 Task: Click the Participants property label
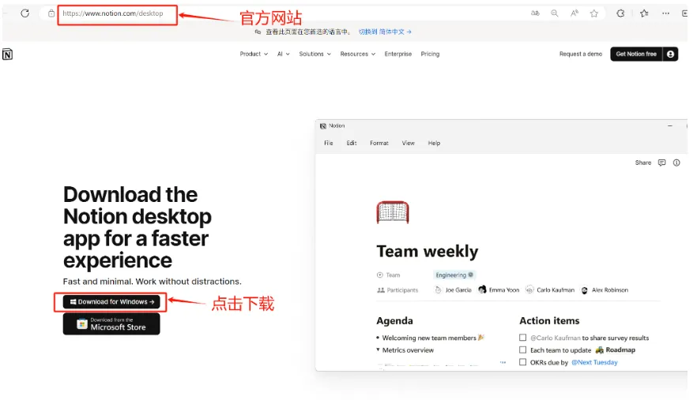pyautogui.click(x=397, y=290)
